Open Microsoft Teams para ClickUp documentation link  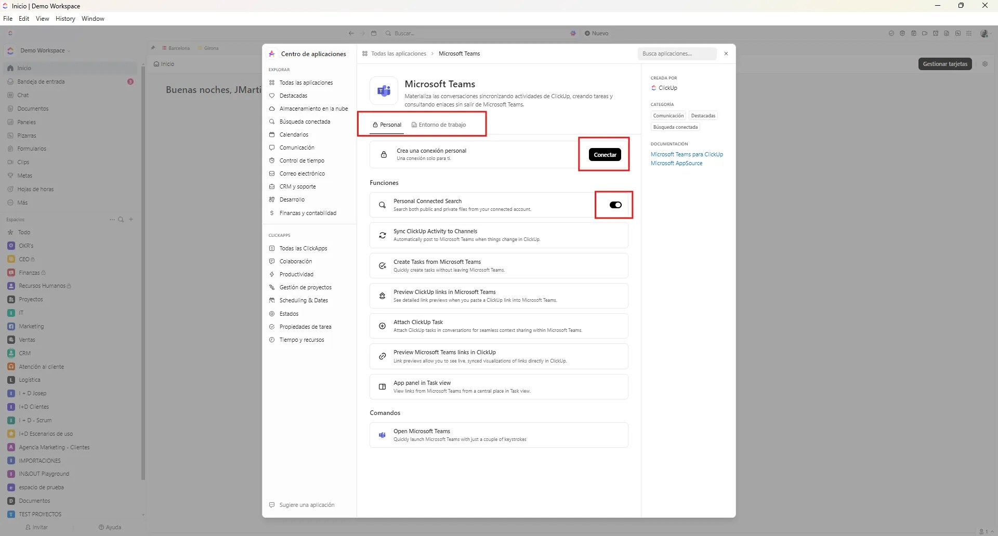point(687,154)
